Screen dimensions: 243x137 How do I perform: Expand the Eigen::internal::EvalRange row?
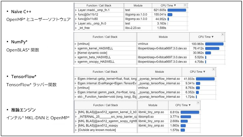click(75, 83)
